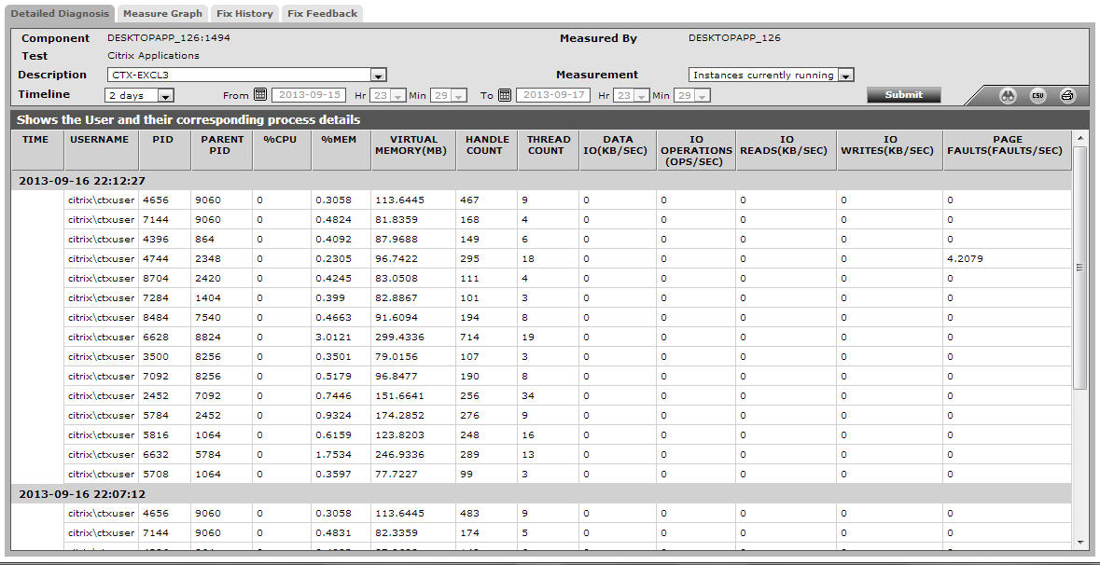Open the Timeline 2 days dropdown

coord(165,95)
